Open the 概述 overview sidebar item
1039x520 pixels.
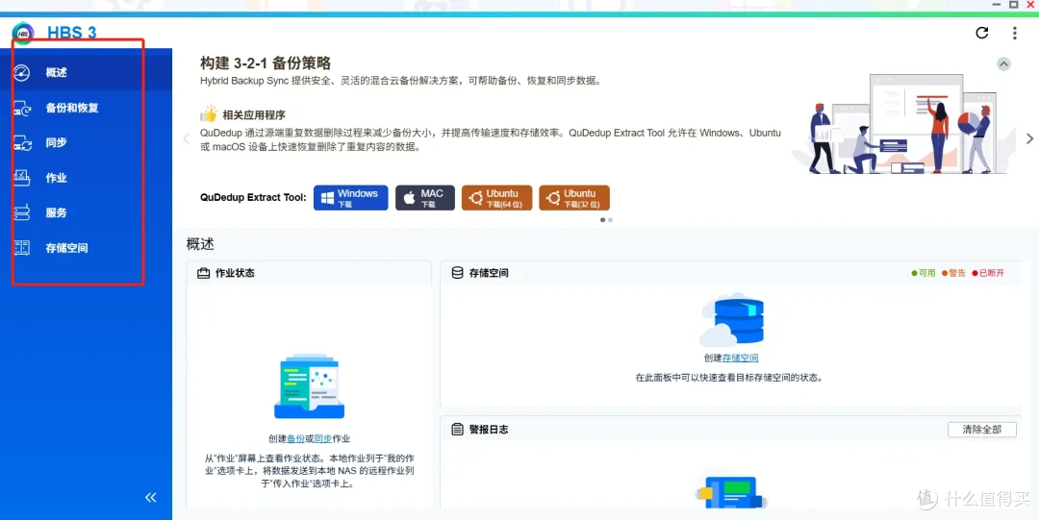point(87,72)
